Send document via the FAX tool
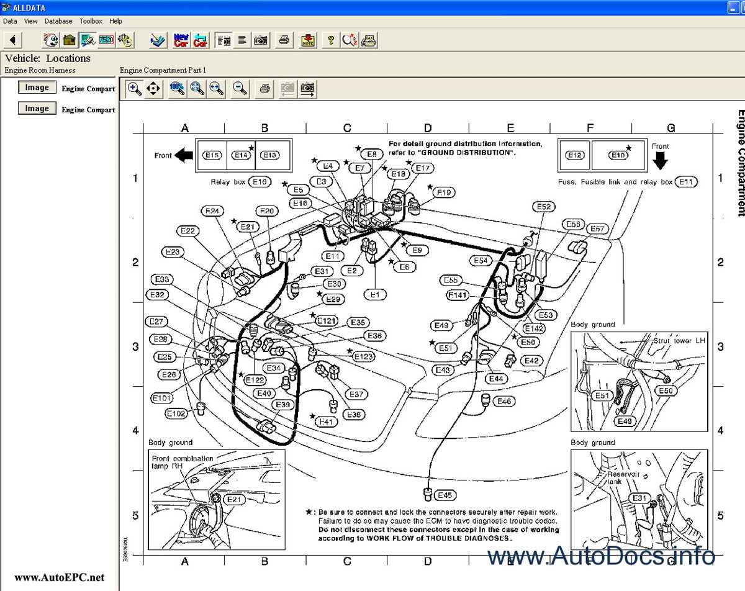 369,40
